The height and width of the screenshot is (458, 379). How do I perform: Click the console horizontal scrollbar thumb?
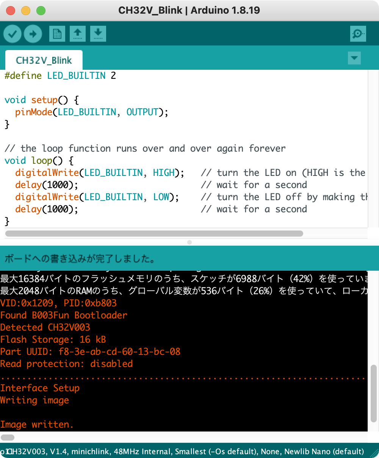8,437
